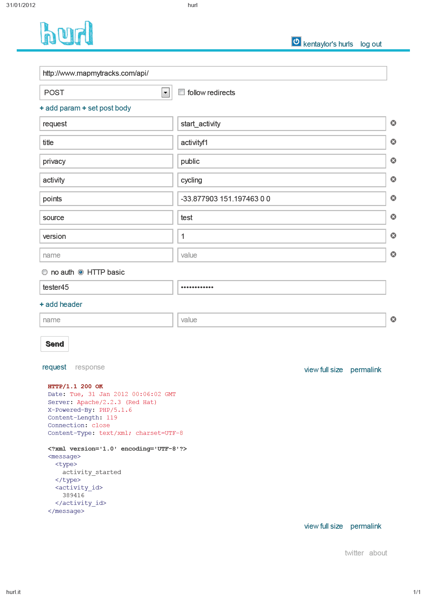The height and width of the screenshot is (597, 431).
Task: Remove the 'privacy' parameter row
Action: pyautogui.click(x=393, y=161)
